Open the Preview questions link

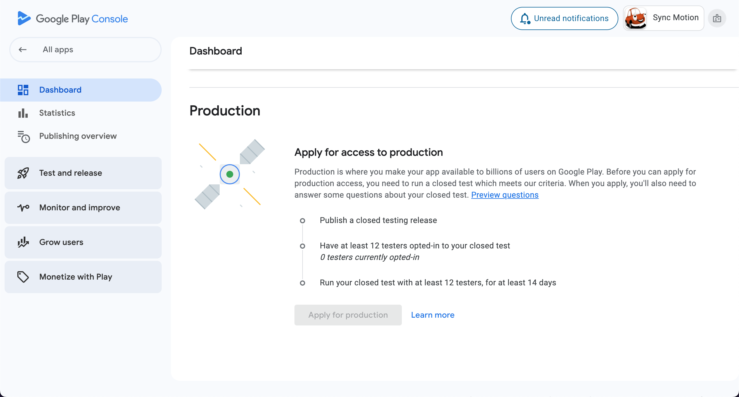tap(505, 195)
